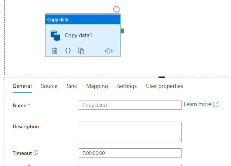Switch to the Source tab
This screenshot has height=166, width=231.
(49, 86)
